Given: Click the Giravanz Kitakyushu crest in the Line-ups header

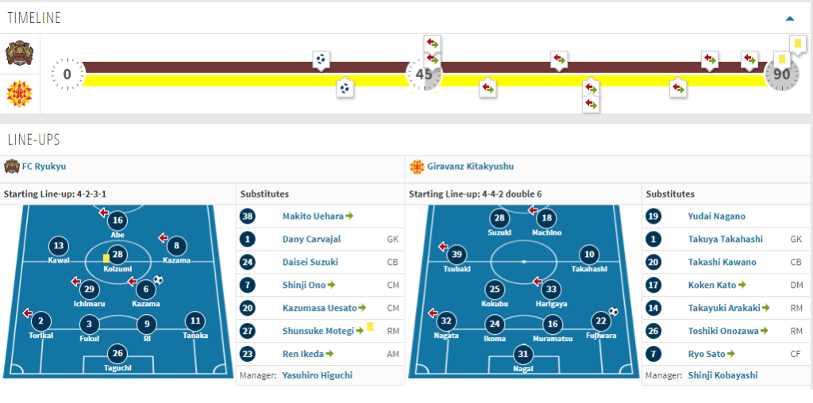Looking at the screenshot, I should (415, 167).
